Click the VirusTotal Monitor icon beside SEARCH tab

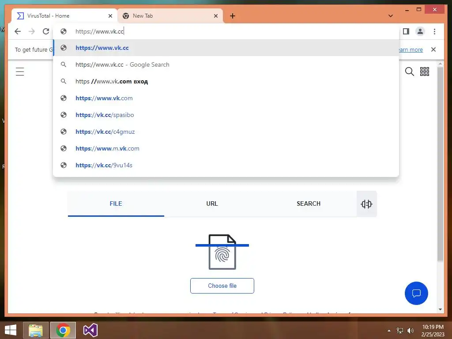click(x=366, y=204)
